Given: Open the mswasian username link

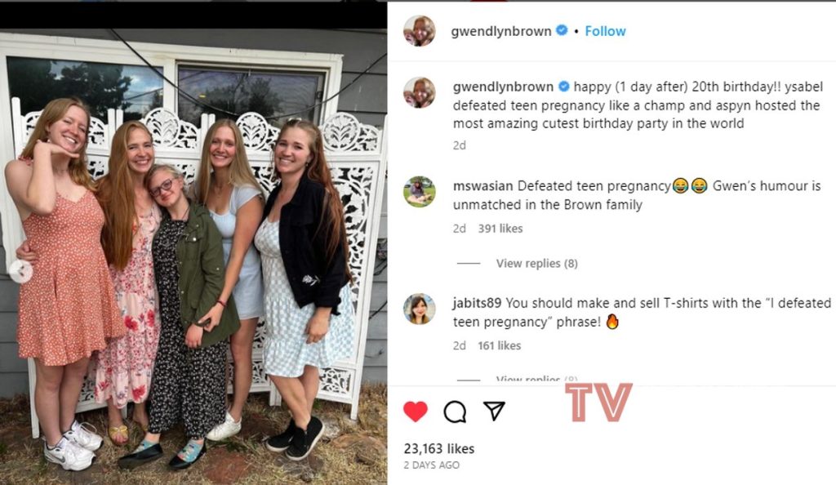Looking at the screenshot, I should [x=483, y=186].
